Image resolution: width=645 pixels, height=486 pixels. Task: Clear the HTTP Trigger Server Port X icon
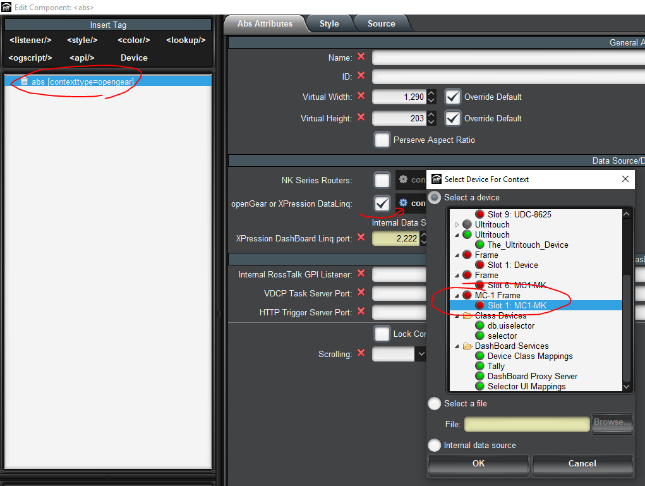(361, 312)
